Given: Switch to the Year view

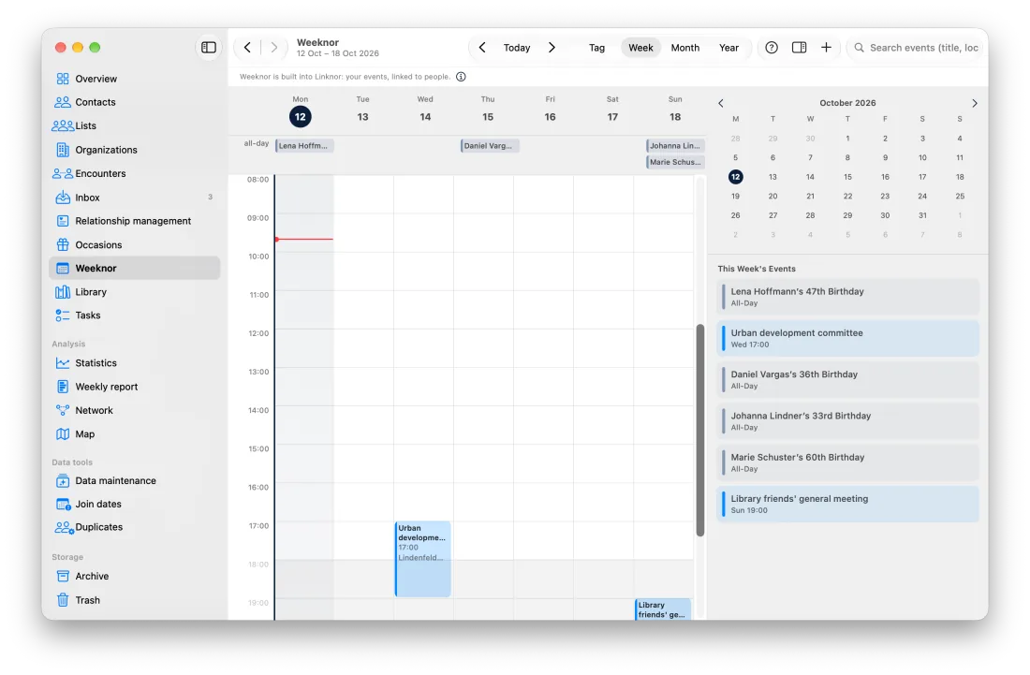Looking at the screenshot, I should [728, 48].
